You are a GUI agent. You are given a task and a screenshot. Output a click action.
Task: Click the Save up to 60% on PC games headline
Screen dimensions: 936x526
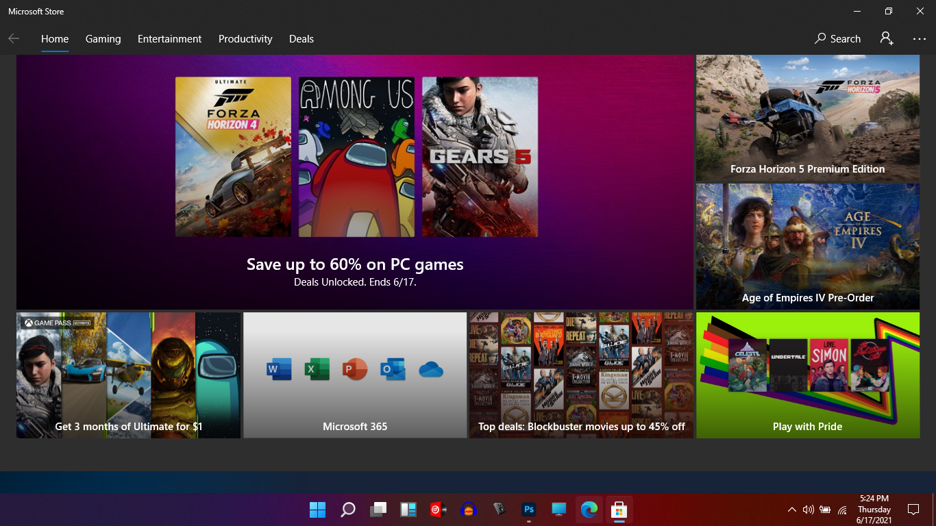click(355, 264)
